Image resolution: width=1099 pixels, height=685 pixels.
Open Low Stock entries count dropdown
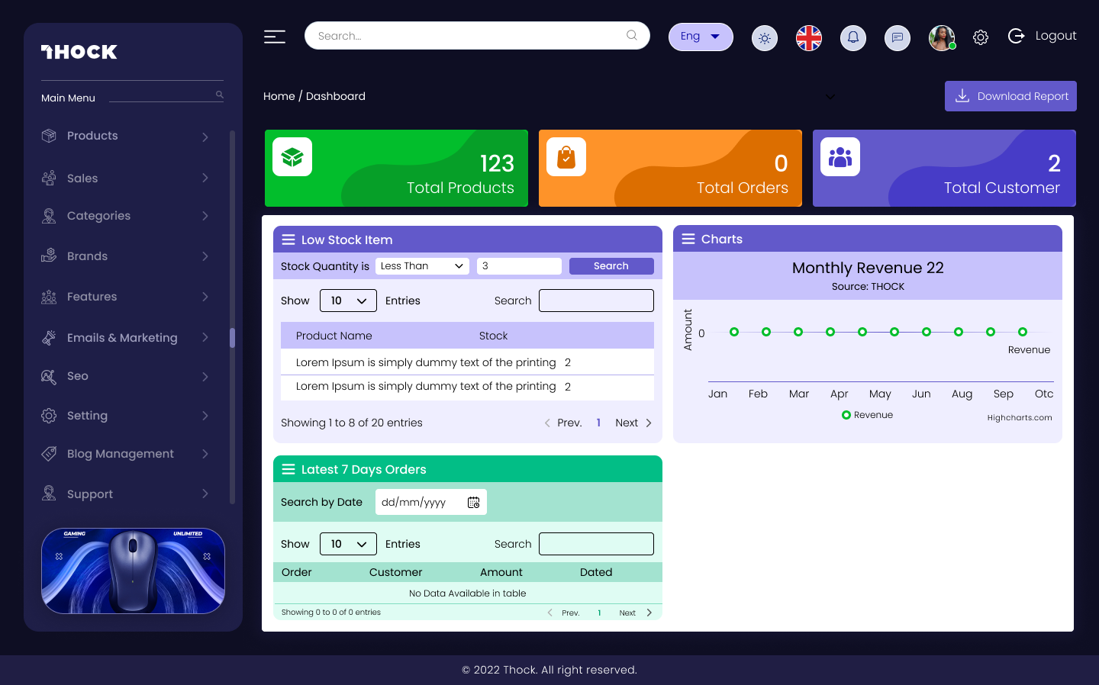coord(348,301)
